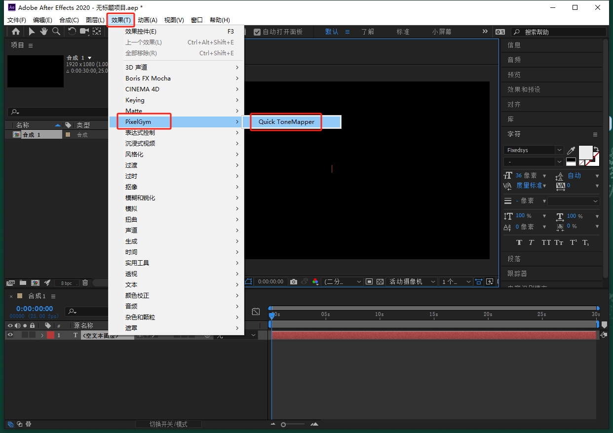
Task: Toggle the transparency grid in the viewer
Action: (x=380, y=281)
